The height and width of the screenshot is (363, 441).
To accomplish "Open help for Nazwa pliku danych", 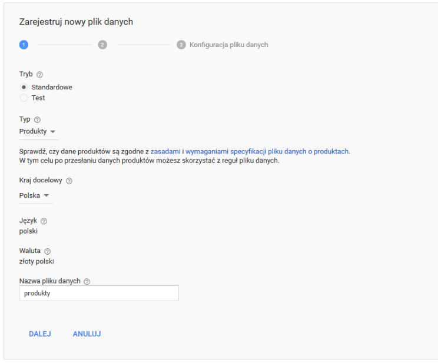I will pos(87,282).
